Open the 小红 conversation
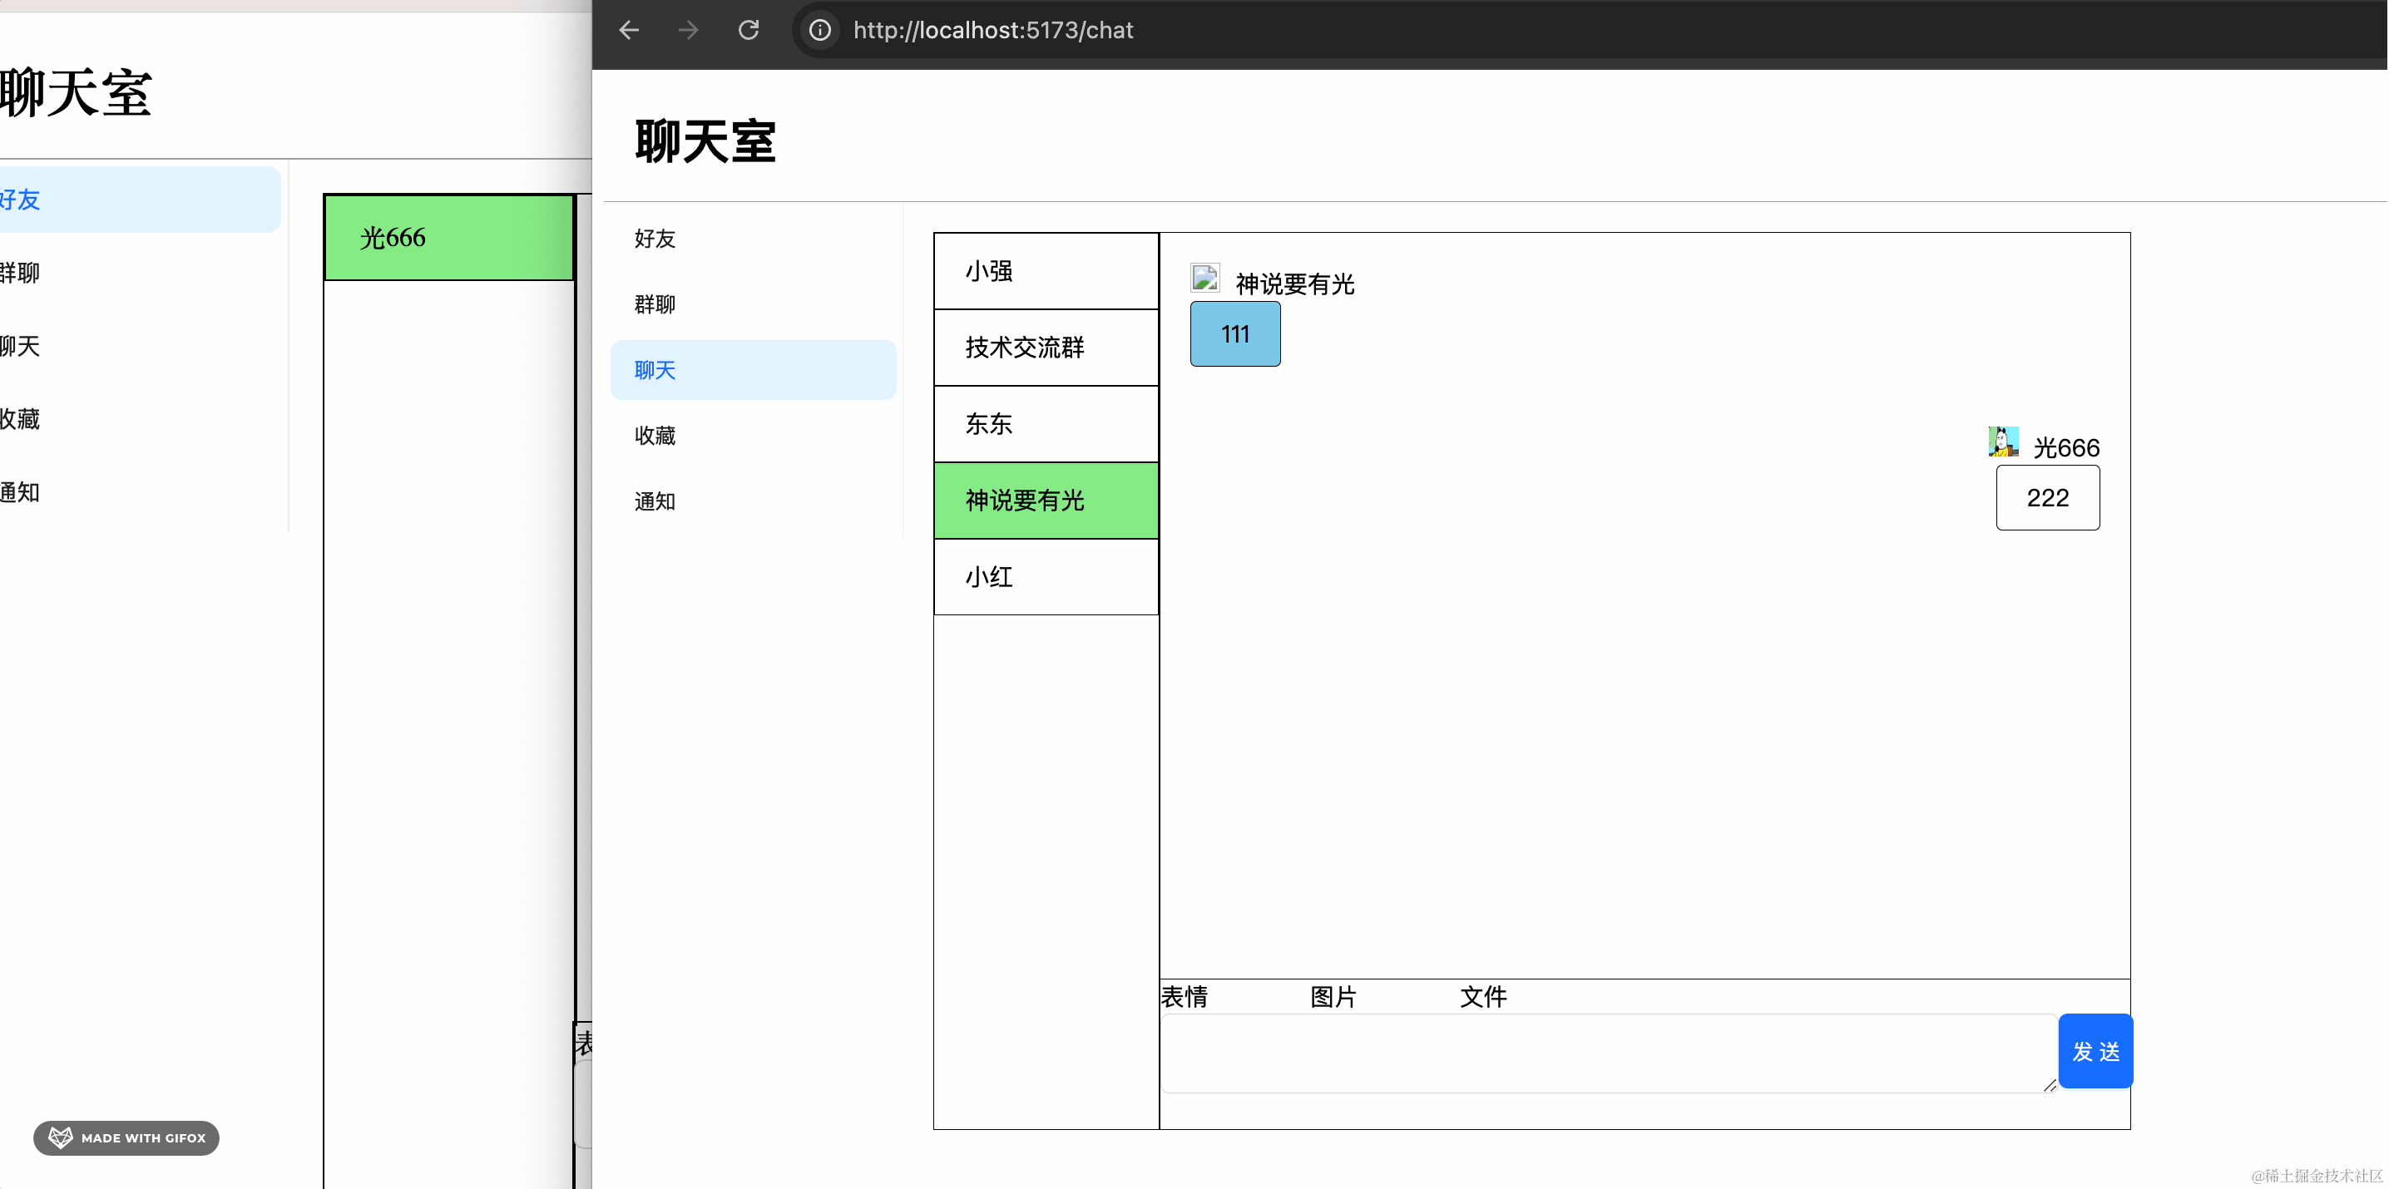Image resolution: width=2389 pixels, height=1189 pixels. [x=1045, y=577]
